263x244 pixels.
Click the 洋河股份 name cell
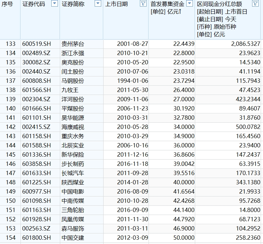coord(73,99)
